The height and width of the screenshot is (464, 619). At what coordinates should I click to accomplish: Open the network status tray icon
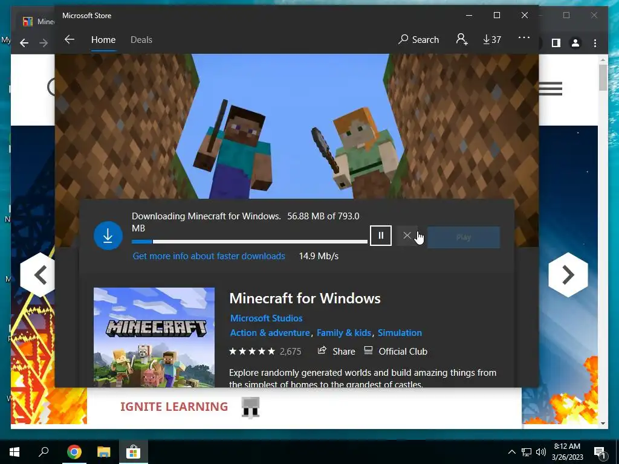[527, 452]
